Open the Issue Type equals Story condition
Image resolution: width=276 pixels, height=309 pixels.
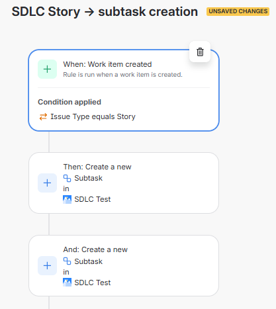click(93, 116)
